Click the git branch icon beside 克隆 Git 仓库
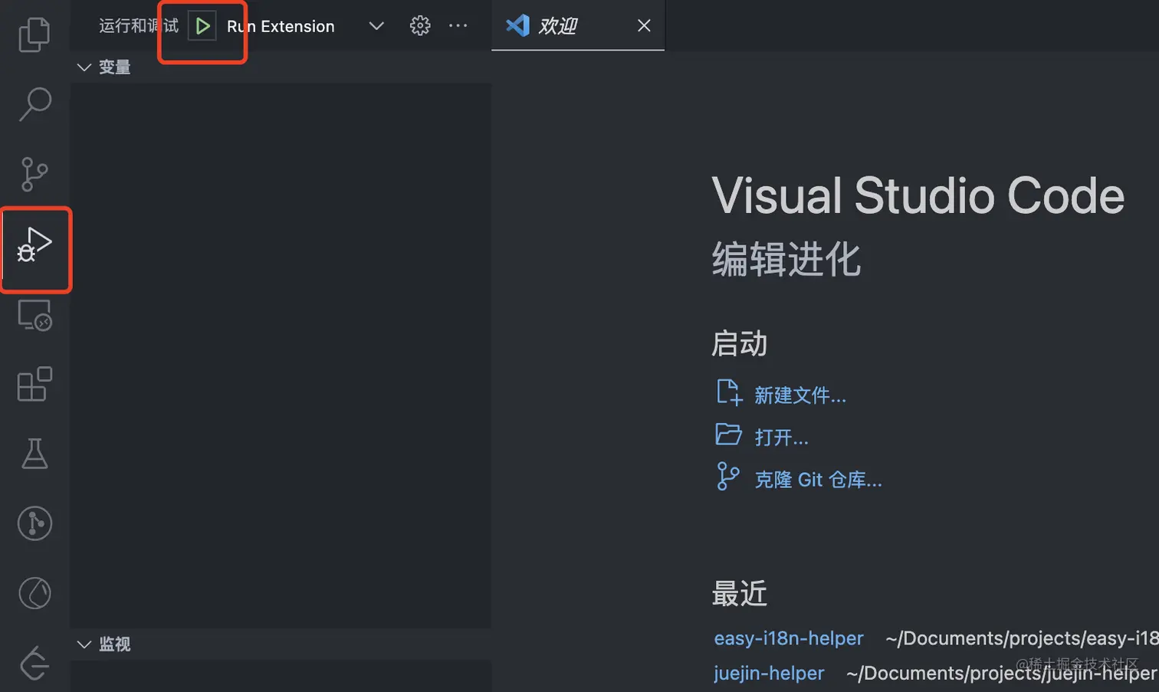 [x=727, y=476]
